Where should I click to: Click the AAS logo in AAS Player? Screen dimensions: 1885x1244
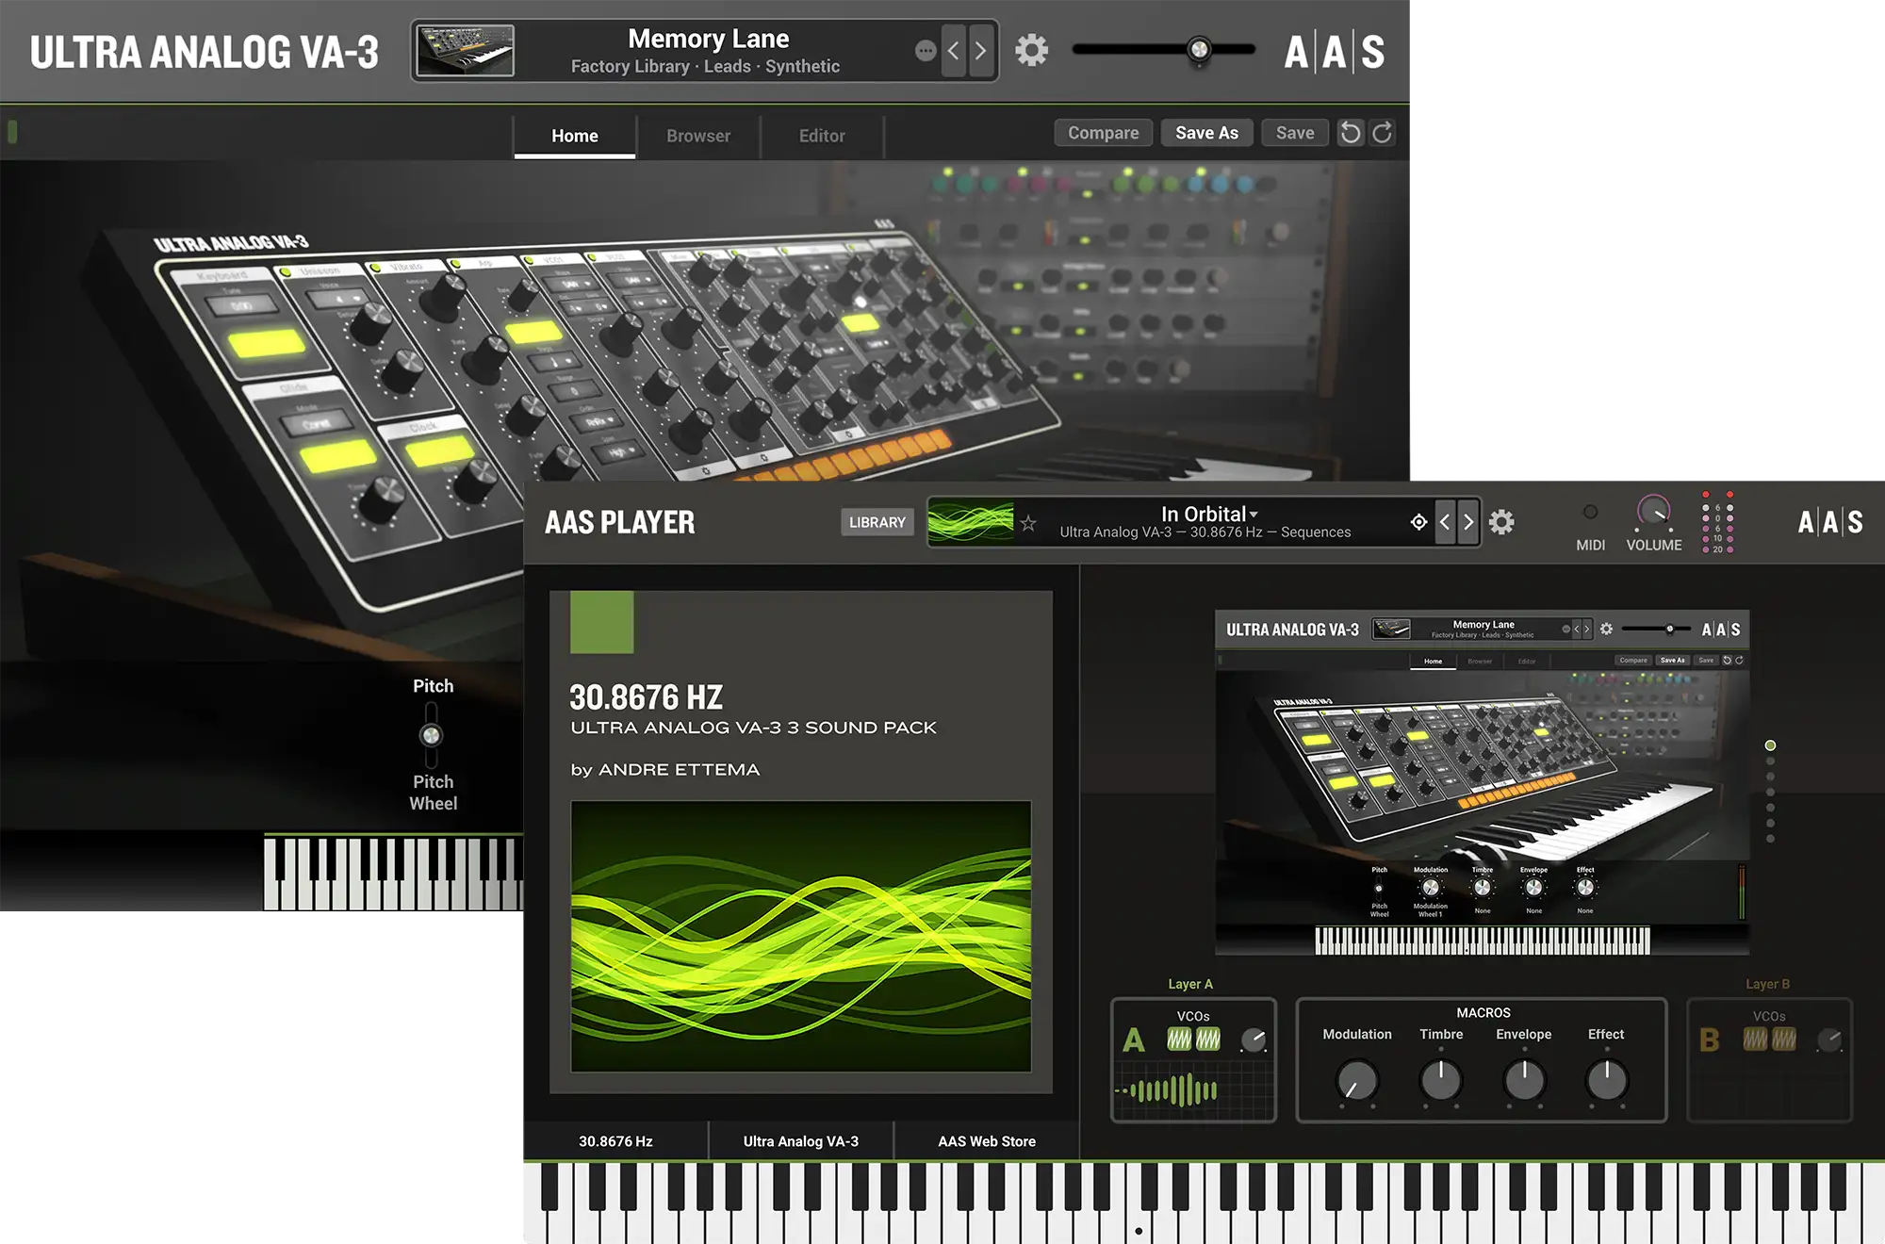[1829, 522]
